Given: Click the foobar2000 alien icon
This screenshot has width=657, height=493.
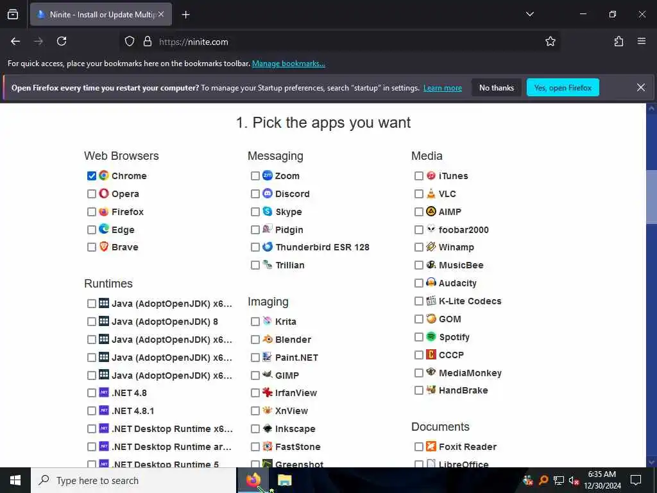Looking at the screenshot, I should [431, 229].
